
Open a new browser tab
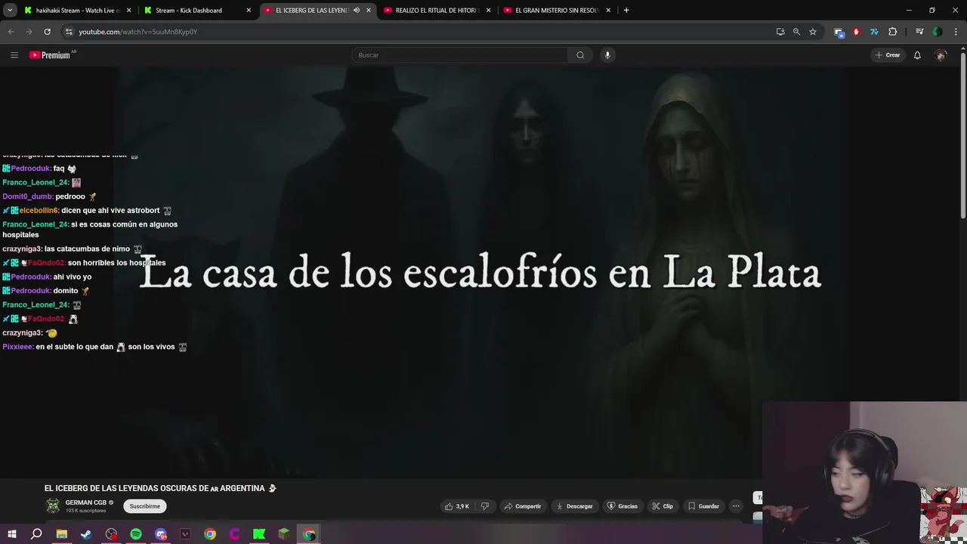(x=626, y=11)
